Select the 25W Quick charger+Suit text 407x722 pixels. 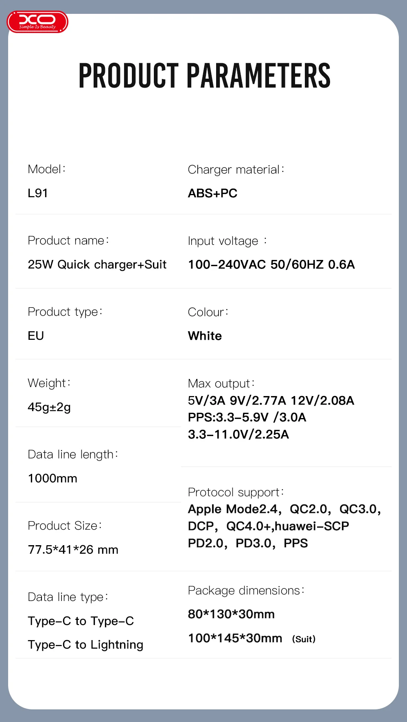(97, 264)
